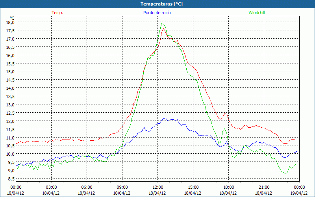Image resolution: width=315 pixels, height=197 pixels.
Task: Click the 8,5 y-axis value
Action: click(x=12, y=179)
